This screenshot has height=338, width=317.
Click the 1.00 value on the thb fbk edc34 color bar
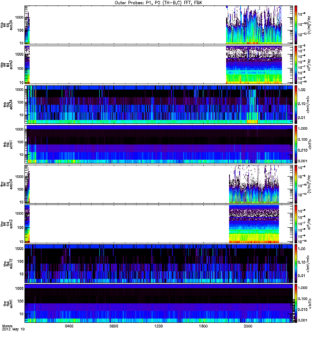pos(302,90)
